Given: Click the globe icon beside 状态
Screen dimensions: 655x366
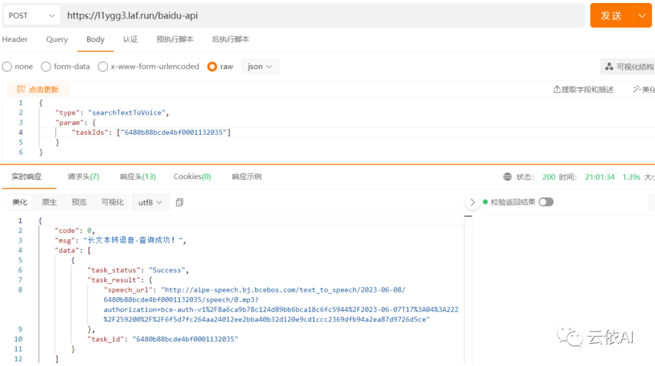Looking at the screenshot, I should [x=507, y=177].
